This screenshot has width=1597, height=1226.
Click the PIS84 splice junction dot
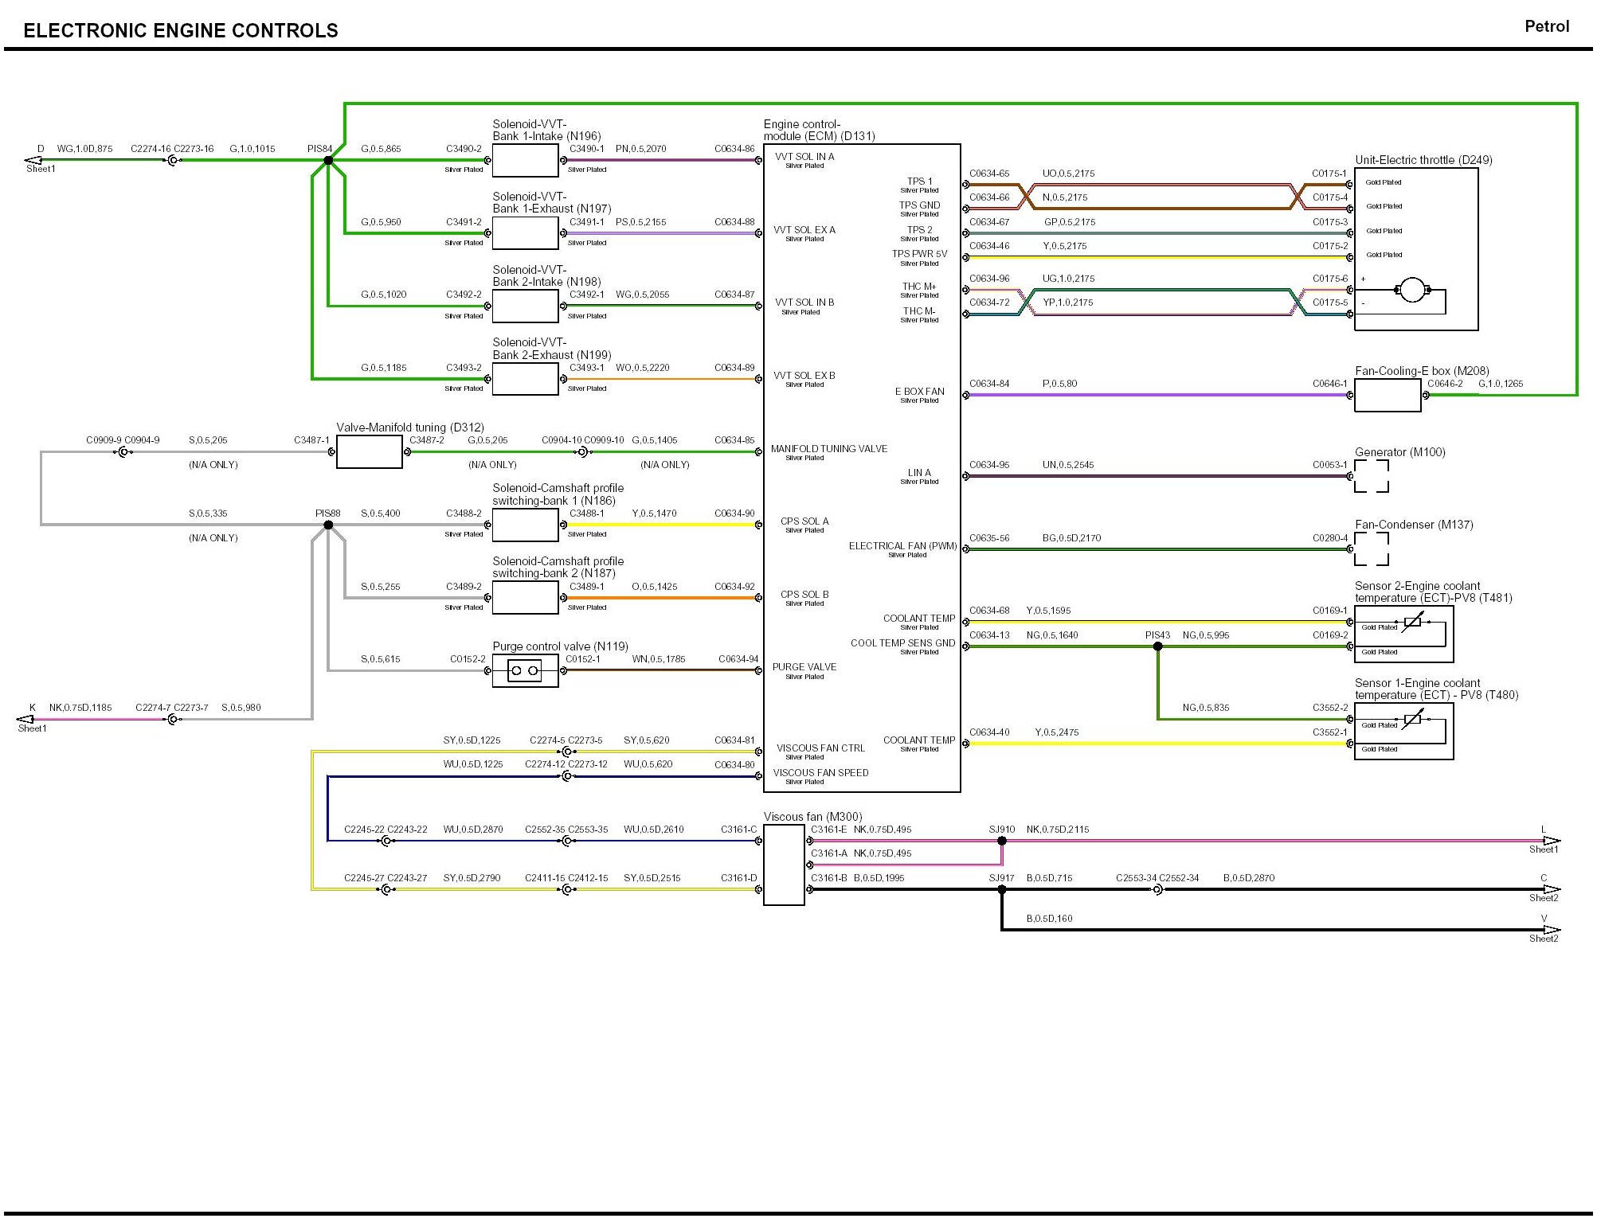(x=328, y=161)
